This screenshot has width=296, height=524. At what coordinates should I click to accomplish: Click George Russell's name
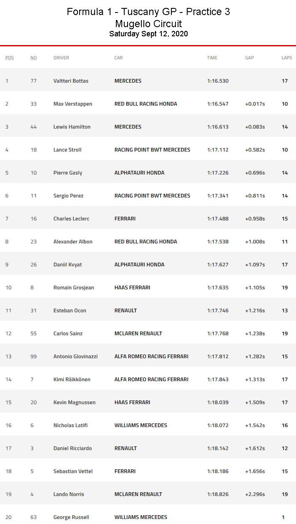[71, 517]
